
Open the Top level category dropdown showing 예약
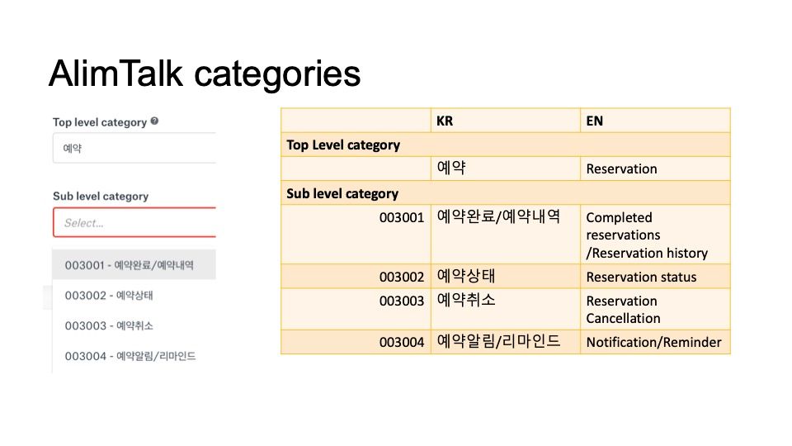(134, 148)
